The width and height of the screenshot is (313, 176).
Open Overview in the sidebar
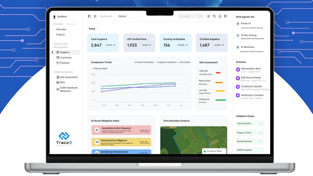click(61, 29)
